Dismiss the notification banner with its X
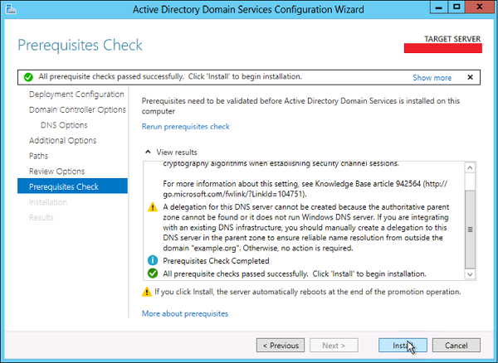 [471, 77]
